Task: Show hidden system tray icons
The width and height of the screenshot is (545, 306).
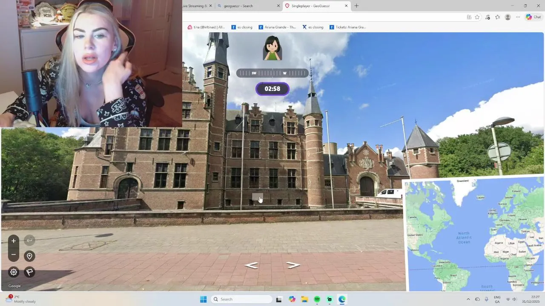Action: [468, 299]
